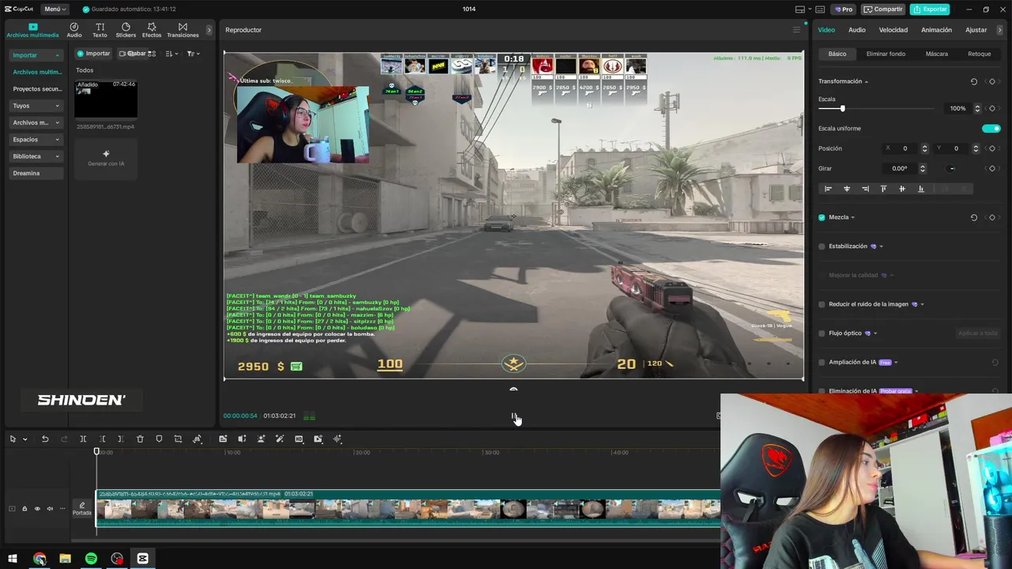Add keyframe for Escala

coord(992,108)
